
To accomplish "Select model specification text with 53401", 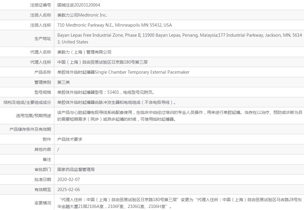I will click(107, 92).
